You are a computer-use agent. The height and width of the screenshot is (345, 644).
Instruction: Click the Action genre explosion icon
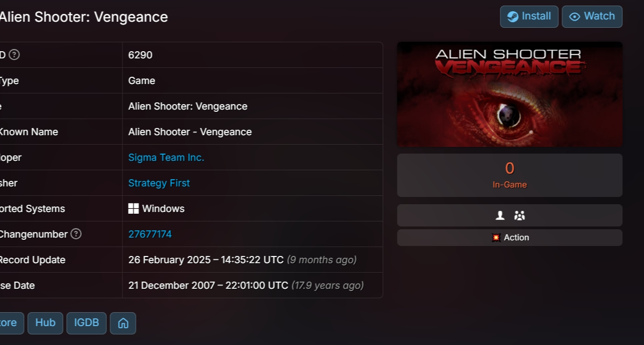click(x=496, y=238)
